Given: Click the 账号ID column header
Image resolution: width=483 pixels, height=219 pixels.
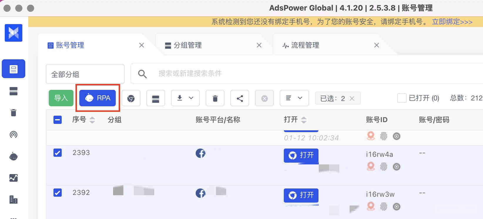Looking at the screenshot, I should pos(377,120).
